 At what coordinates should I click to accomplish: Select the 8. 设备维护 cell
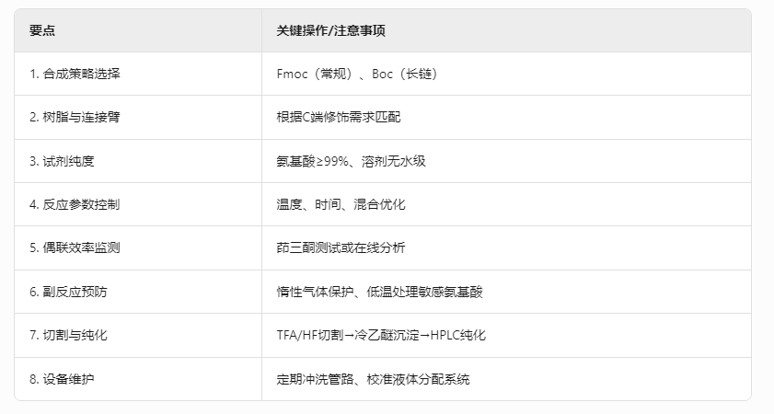click(x=138, y=379)
